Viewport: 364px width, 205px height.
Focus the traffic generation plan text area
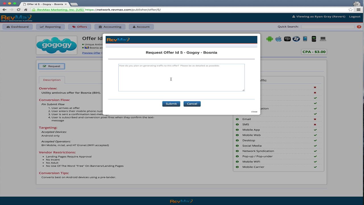click(181, 77)
